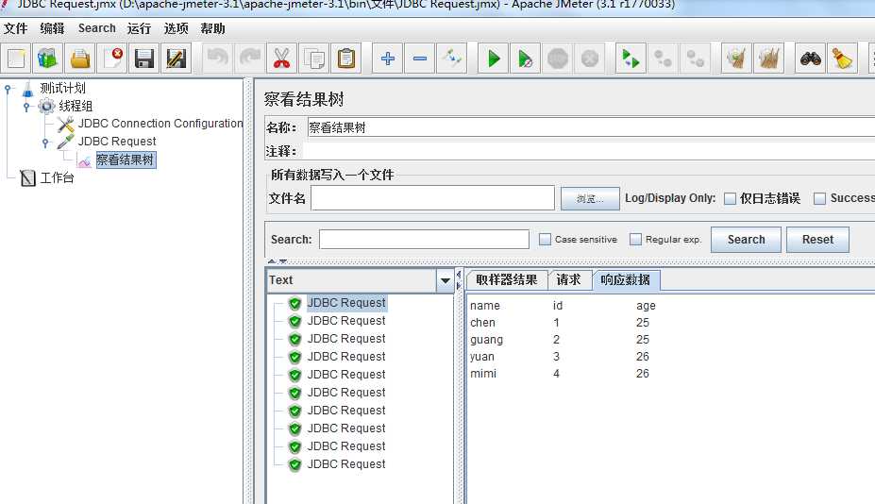Click the New test plan toolbar icon
Screen dimensions: 875x504
point(16,59)
